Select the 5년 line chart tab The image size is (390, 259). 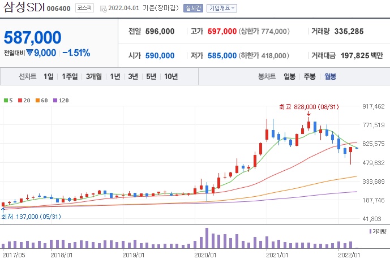click(x=151, y=76)
